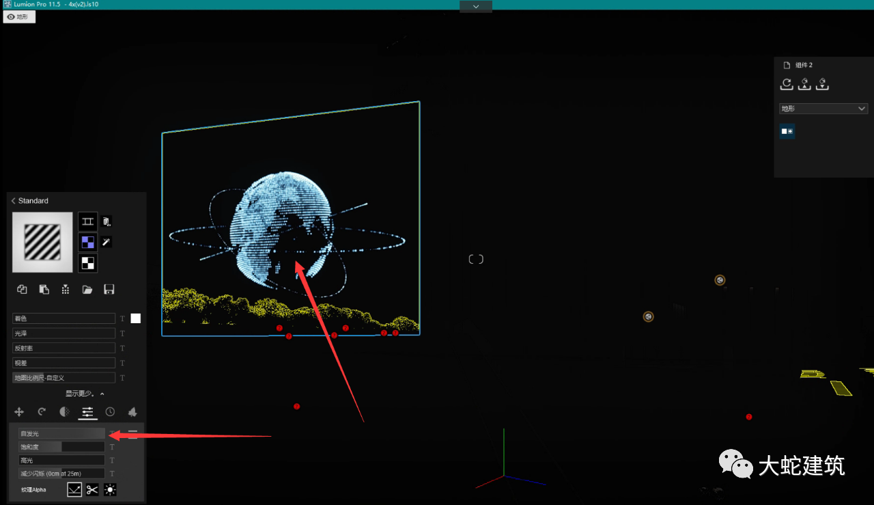Click the 高光 specular slider

(62, 461)
